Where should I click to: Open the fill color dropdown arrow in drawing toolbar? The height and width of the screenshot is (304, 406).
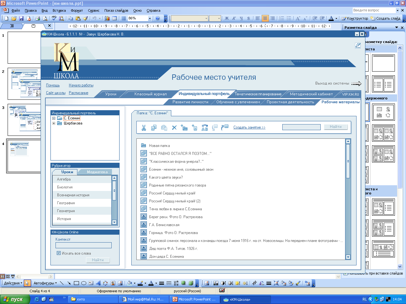coord(134,283)
